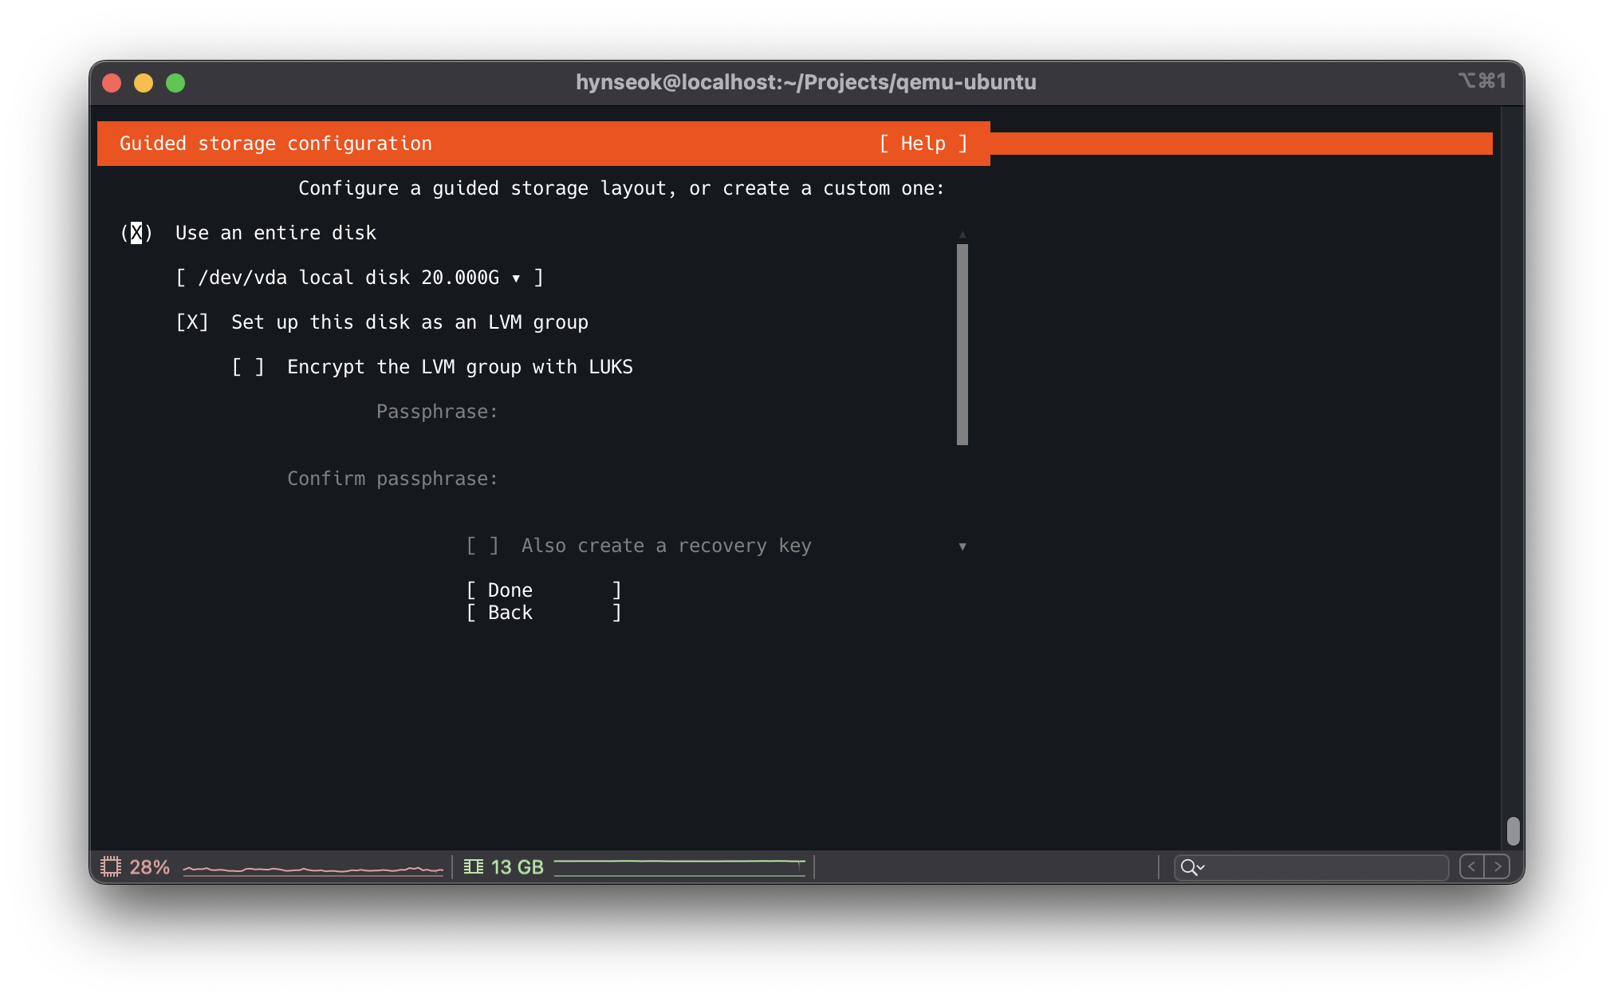Click the gray installer list scrollbar thumb
Viewport: 1614px width, 1002px height.
962,345
